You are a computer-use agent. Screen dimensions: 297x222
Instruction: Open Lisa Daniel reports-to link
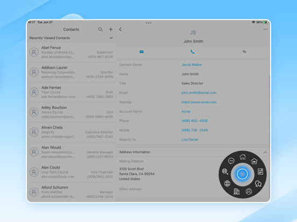click(189, 139)
